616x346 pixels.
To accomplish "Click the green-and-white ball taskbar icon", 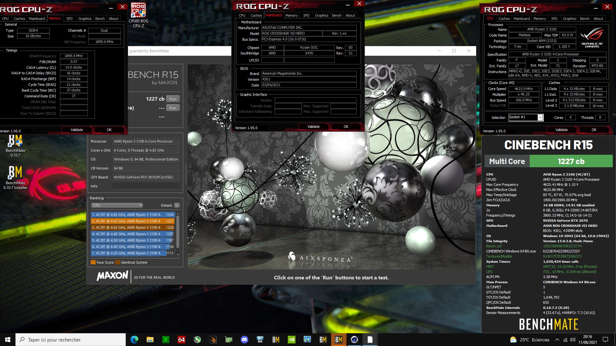I will (x=197, y=340).
